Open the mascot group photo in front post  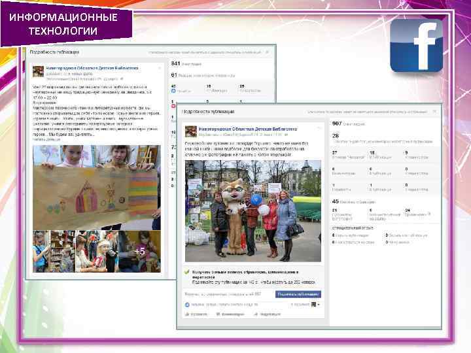click(x=253, y=211)
